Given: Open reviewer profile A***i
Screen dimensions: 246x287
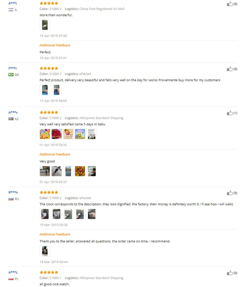Looking at the screenshot, I should (12, 3).
